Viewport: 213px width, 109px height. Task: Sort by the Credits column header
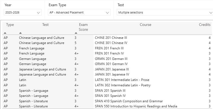(205, 25)
